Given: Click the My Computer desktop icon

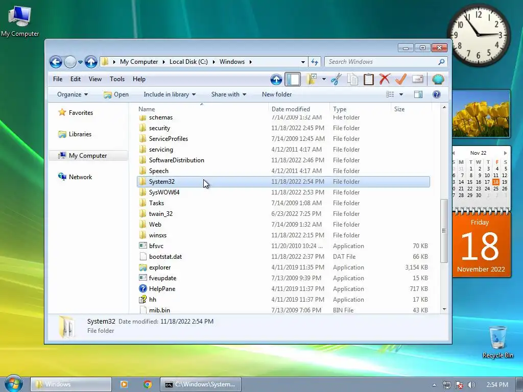Looking at the screenshot, I should [20, 21].
